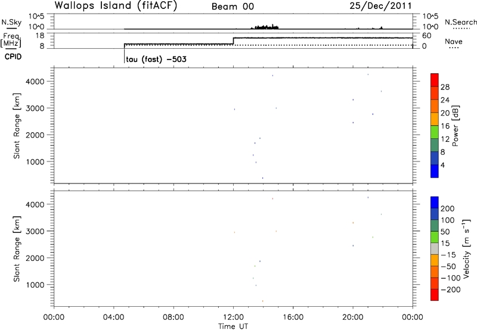Click the "Power [dB]" colorbar title
The height and width of the screenshot is (330, 477).
coord(455,126)
